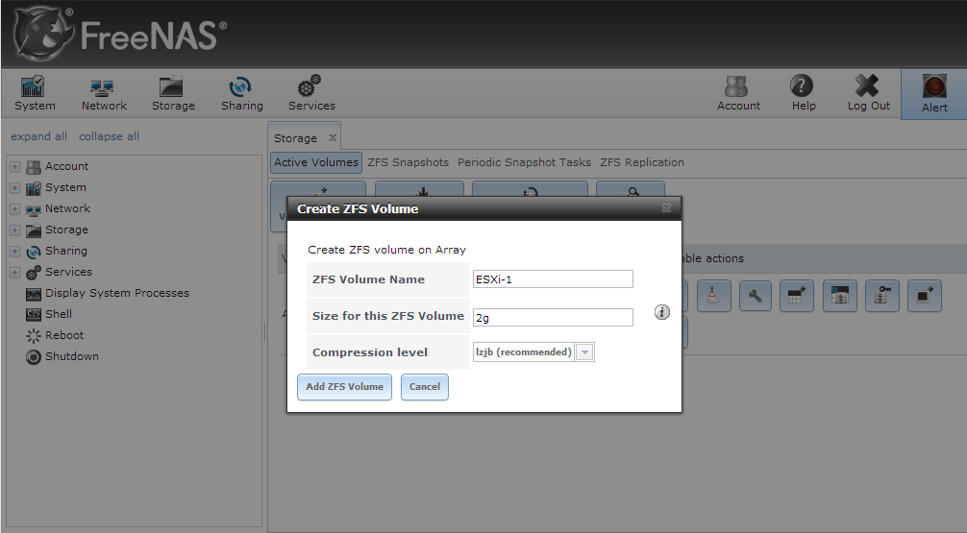Switch to ZFS Snapshots tab
This screenshot has height=533, width=967.
(x=408, y=162)
